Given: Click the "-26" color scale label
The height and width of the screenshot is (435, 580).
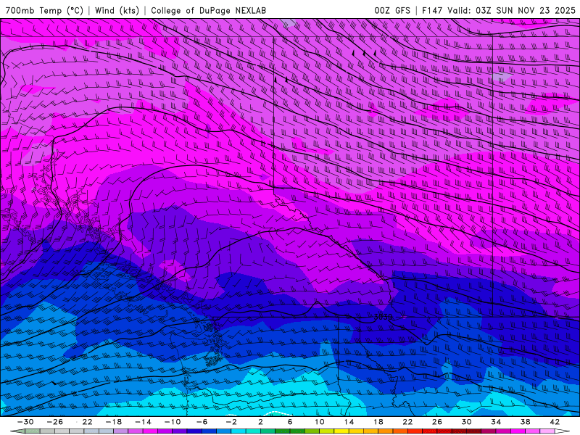Looking at the screenshot, I should pos(55,422).
